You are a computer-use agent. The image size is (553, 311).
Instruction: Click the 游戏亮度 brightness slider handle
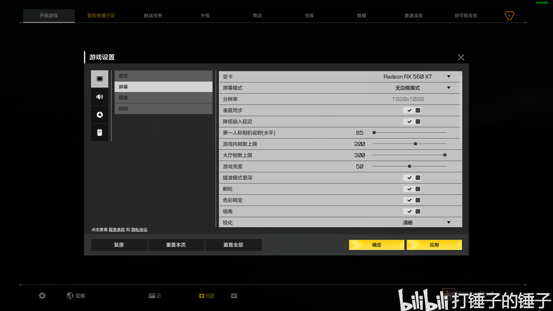click(x=409, y=166)
